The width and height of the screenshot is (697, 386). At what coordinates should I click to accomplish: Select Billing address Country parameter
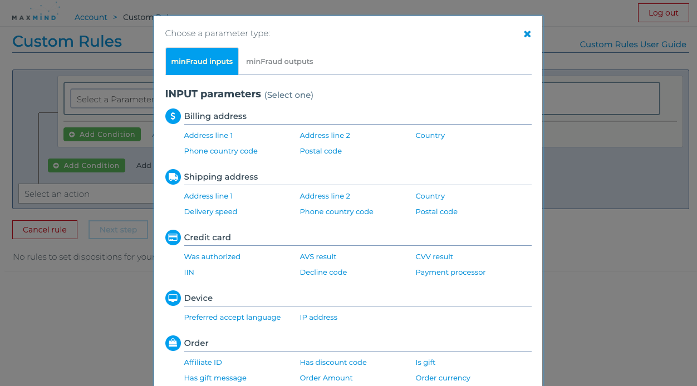[x=430, y=135]
